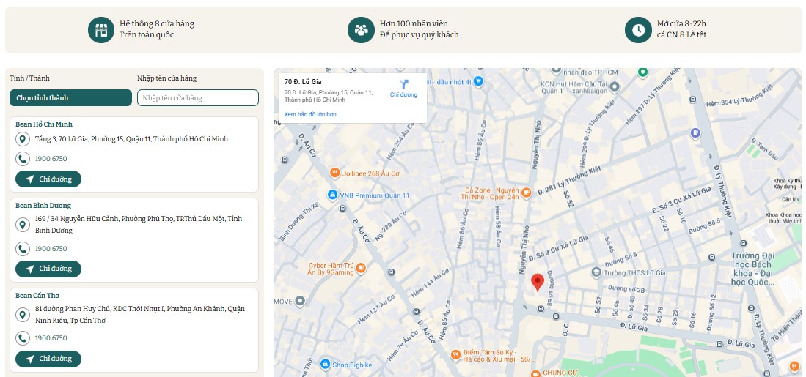Call 1900 6750 for Bean Hồ Chí Minh
The width and height of the screenshot is (806, 377).
[x=51, y=159]
